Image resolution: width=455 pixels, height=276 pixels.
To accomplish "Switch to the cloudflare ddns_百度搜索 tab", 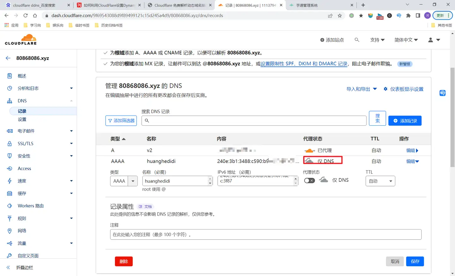I will [37, 5].
